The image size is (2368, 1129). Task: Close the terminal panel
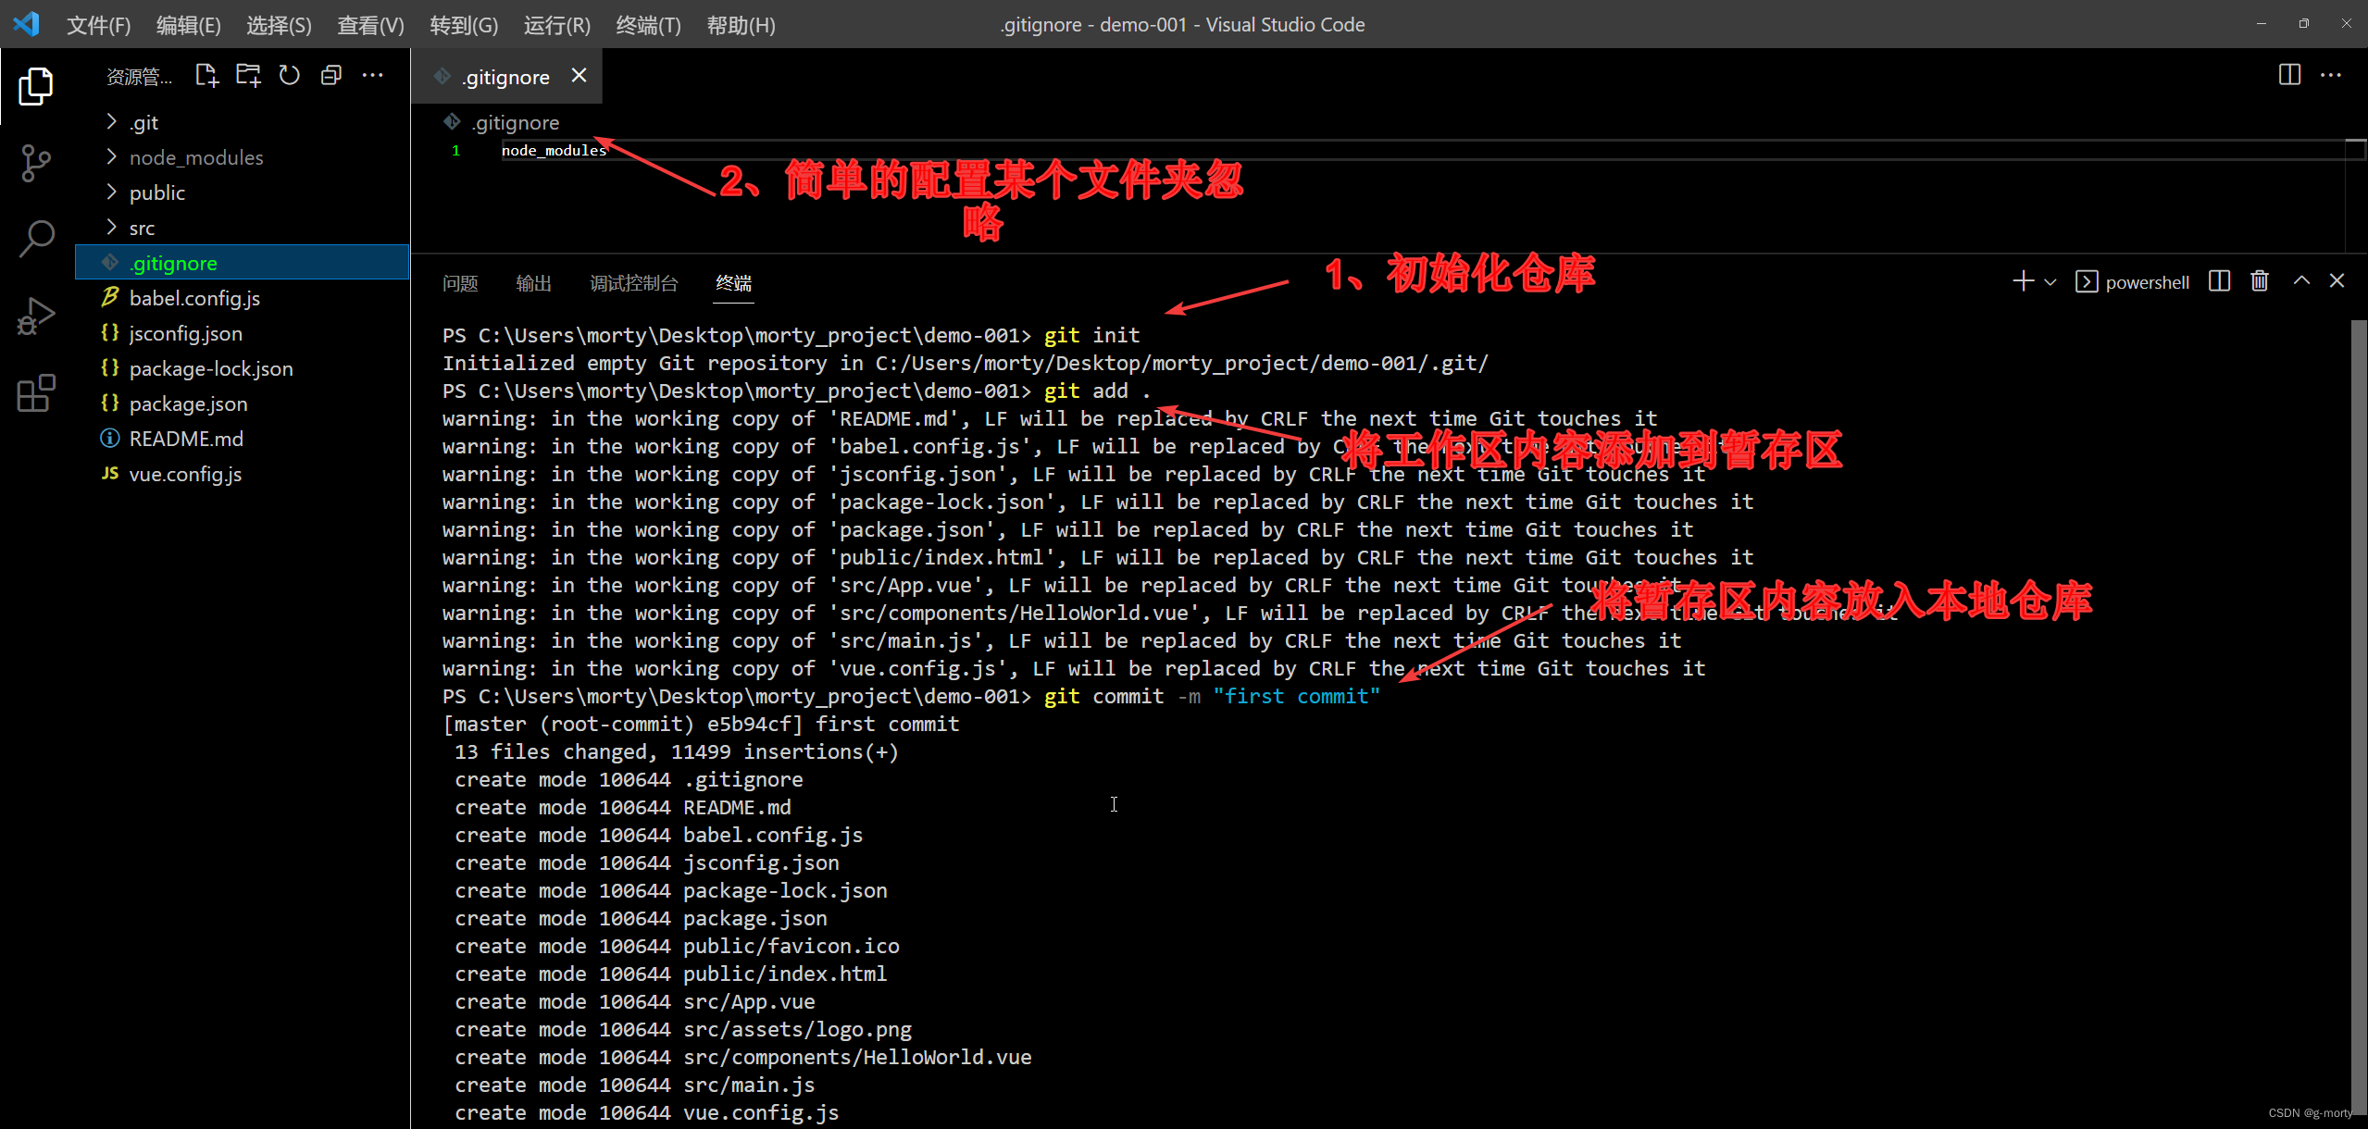click(2337, 281)
